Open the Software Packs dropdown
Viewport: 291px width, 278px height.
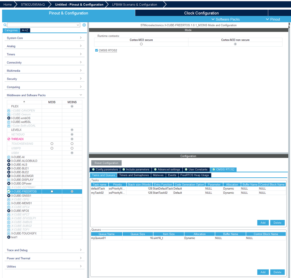point(225,19)
